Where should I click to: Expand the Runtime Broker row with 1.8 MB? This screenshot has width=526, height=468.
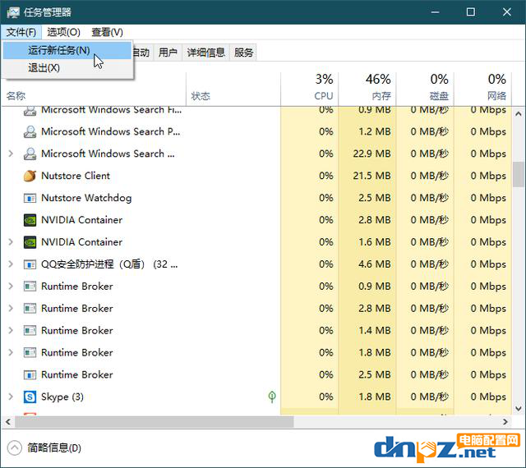pyautogui.click(x=11, y=353)
